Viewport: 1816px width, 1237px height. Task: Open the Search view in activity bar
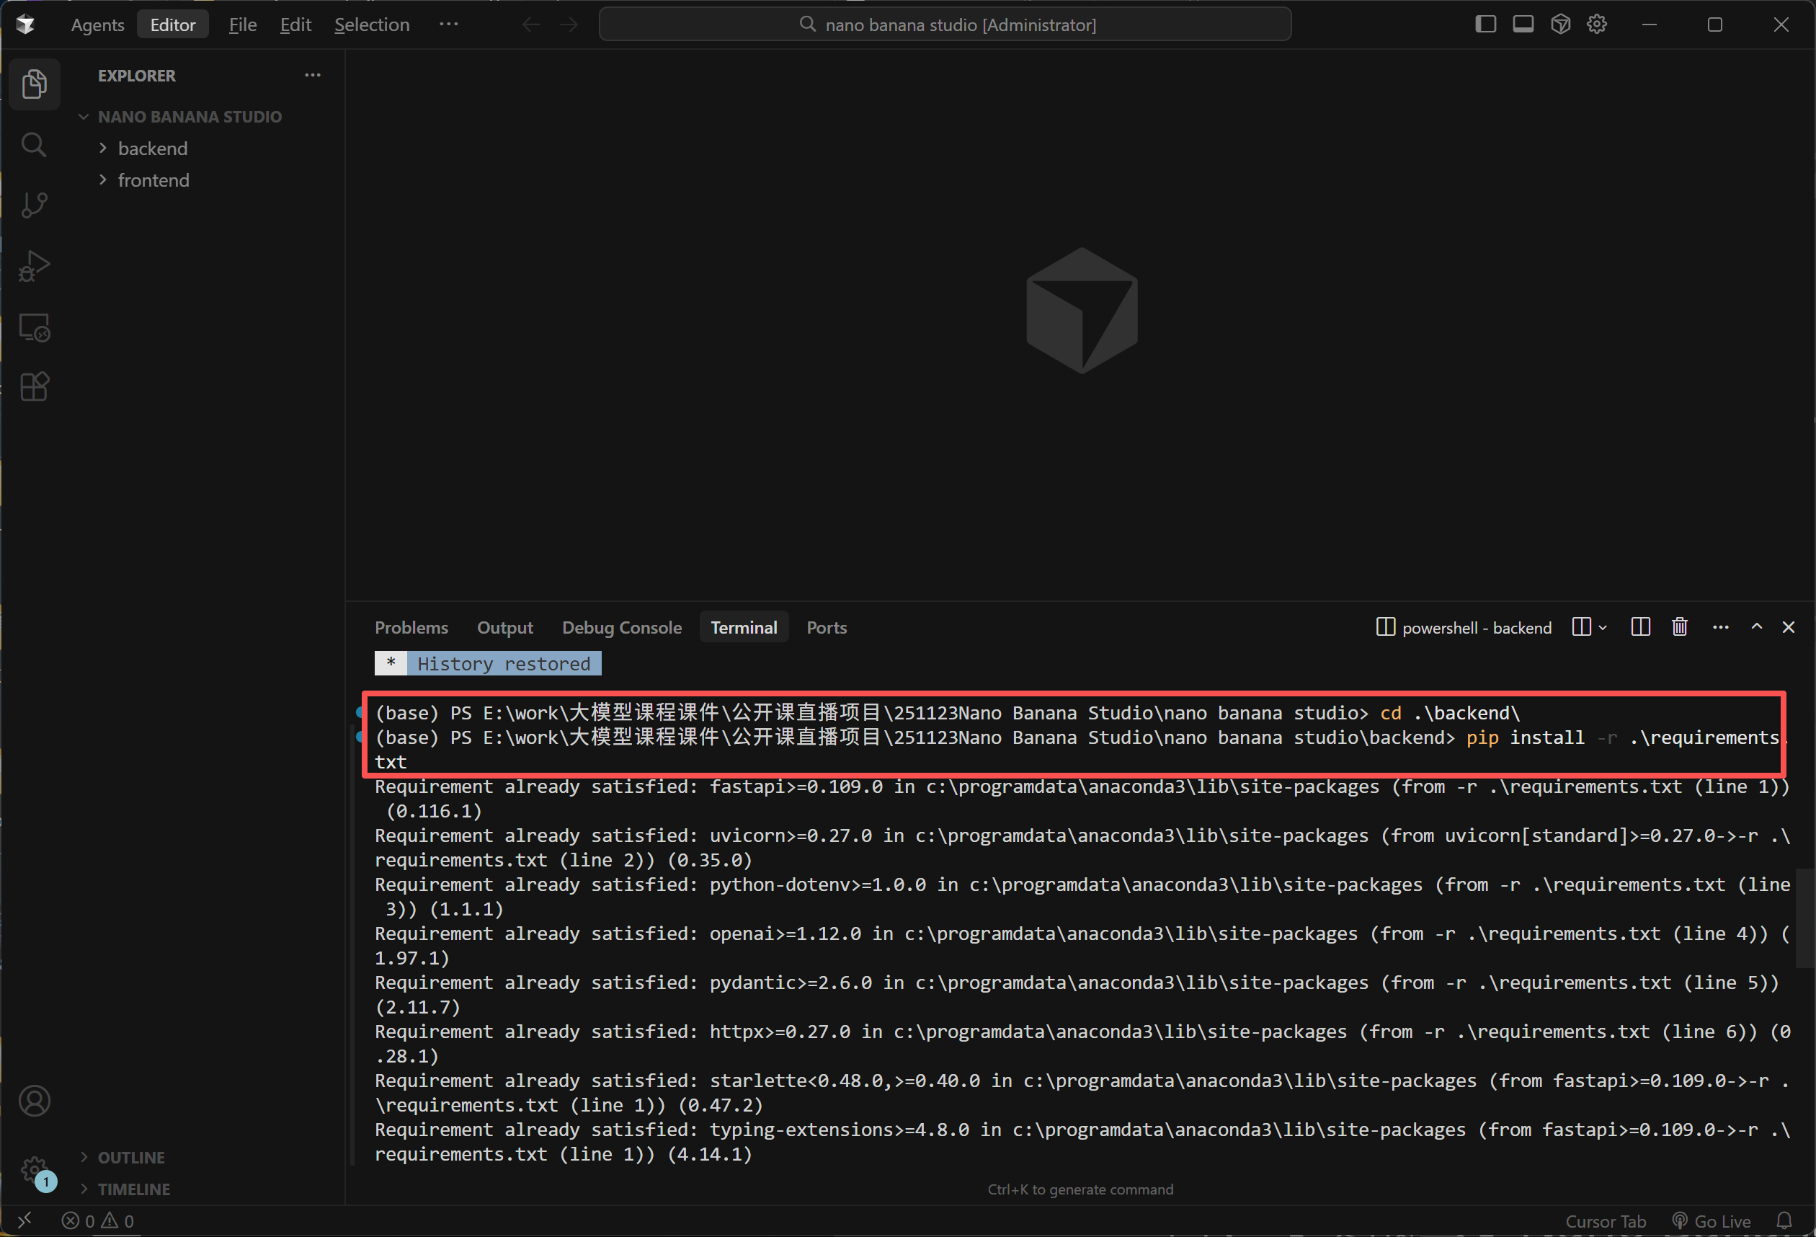click(35, 145)
